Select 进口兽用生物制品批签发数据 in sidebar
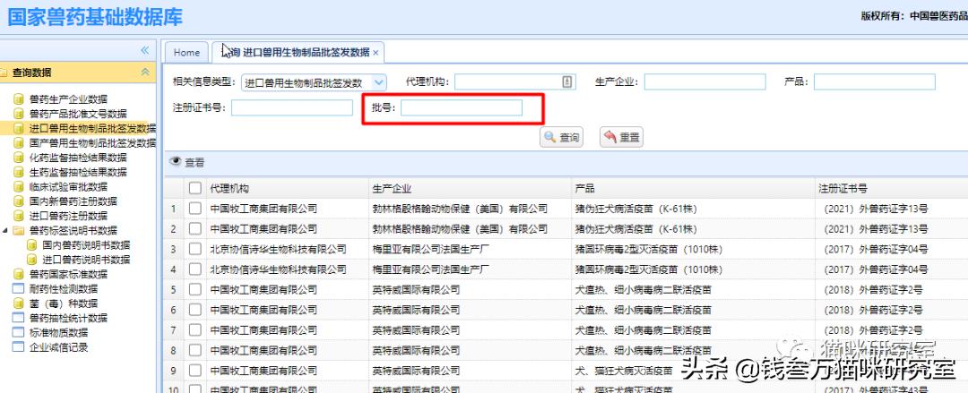The image size is (968, 393). (x=92, y=128)
